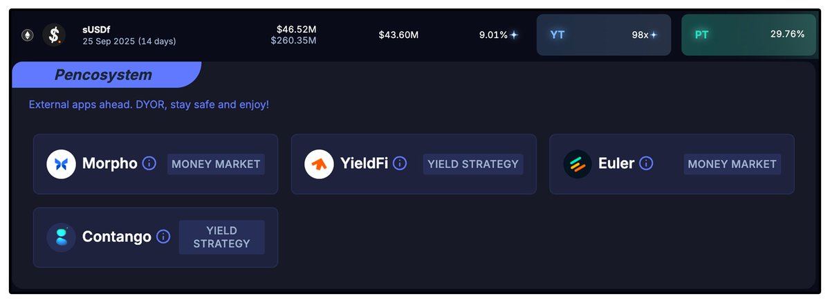Open the info icon next to YieldFi
This screenshot has width=830, height=303.
pyautogui.click(x=400, y=164)
